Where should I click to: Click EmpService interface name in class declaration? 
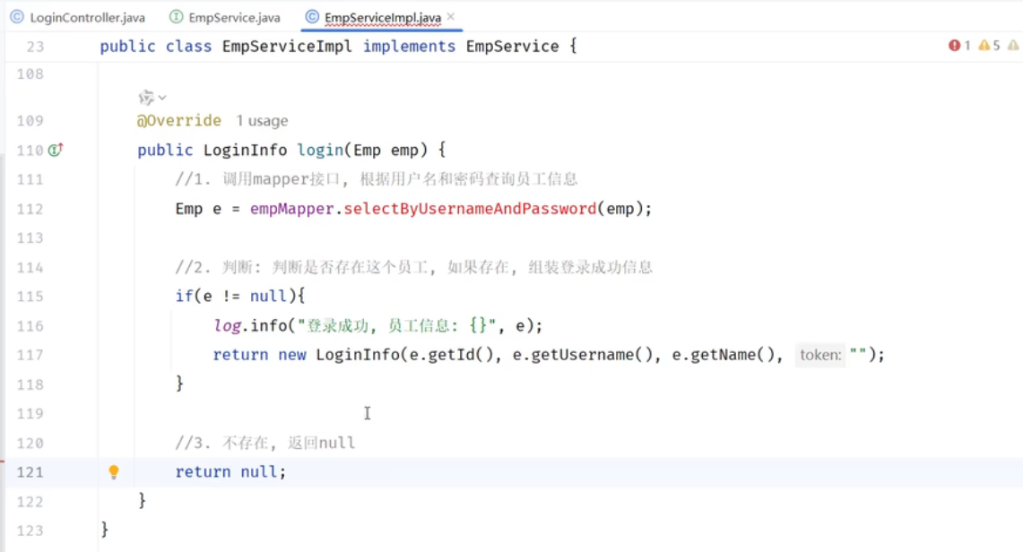512,47
